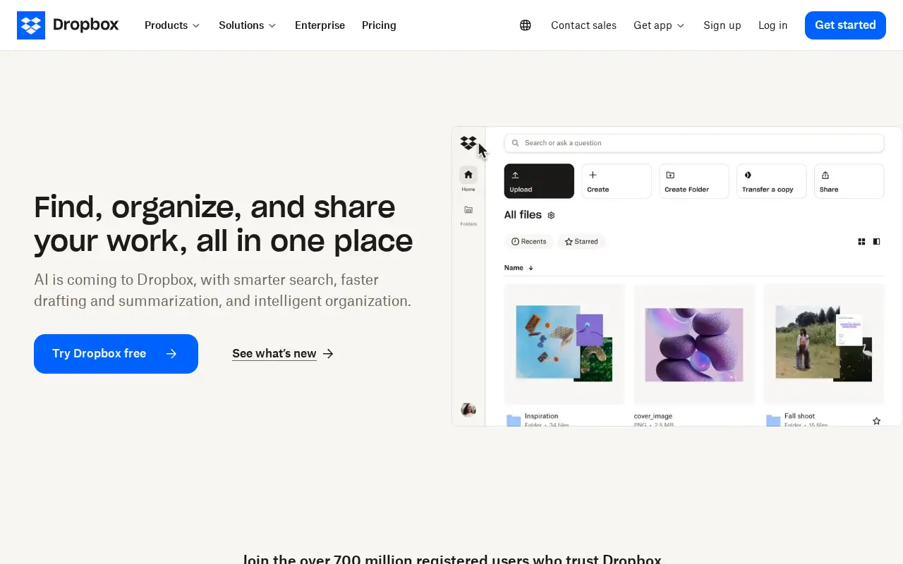903x564 pixels.
Task: Click the Create Folder button
Action: [694, 181]
